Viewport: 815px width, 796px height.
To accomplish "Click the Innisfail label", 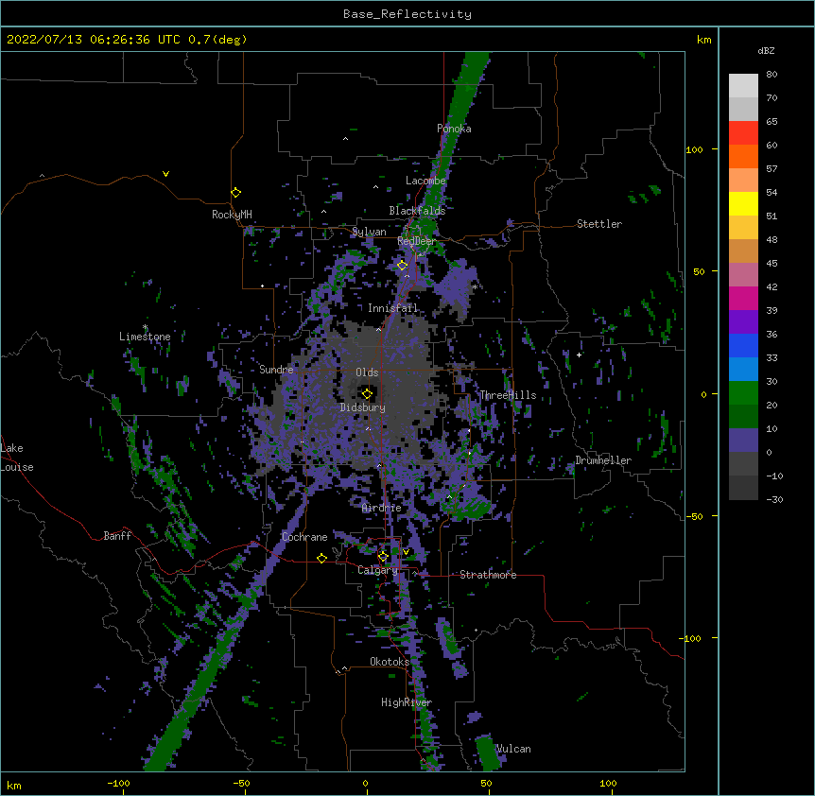I will pyautogui.click(x=392, y=308).
